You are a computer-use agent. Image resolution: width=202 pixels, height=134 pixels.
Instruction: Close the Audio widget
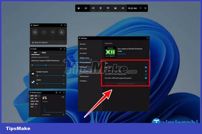(64, 49)
